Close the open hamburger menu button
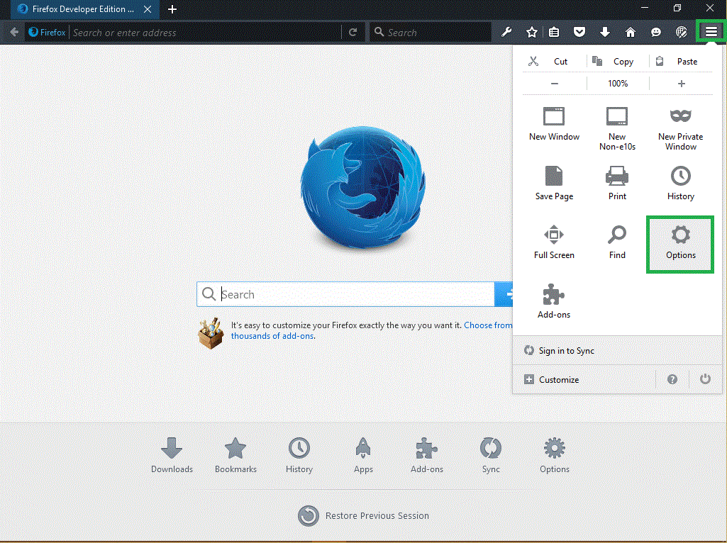Viewport: 727px width, 543px height. (711, 32)
